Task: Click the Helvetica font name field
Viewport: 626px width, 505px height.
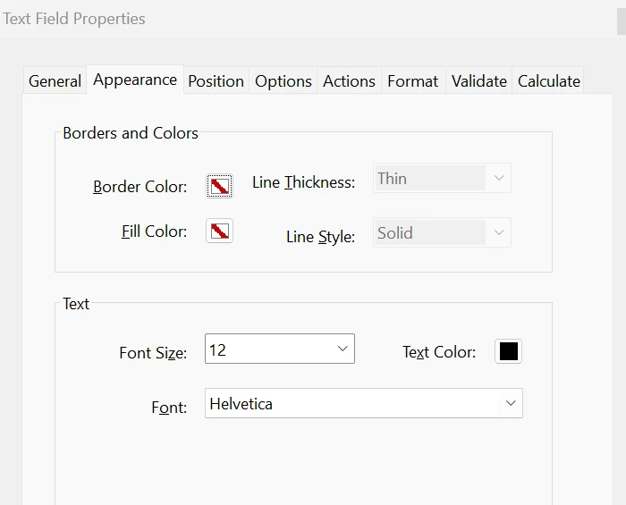Action: [x=349, y=404]
